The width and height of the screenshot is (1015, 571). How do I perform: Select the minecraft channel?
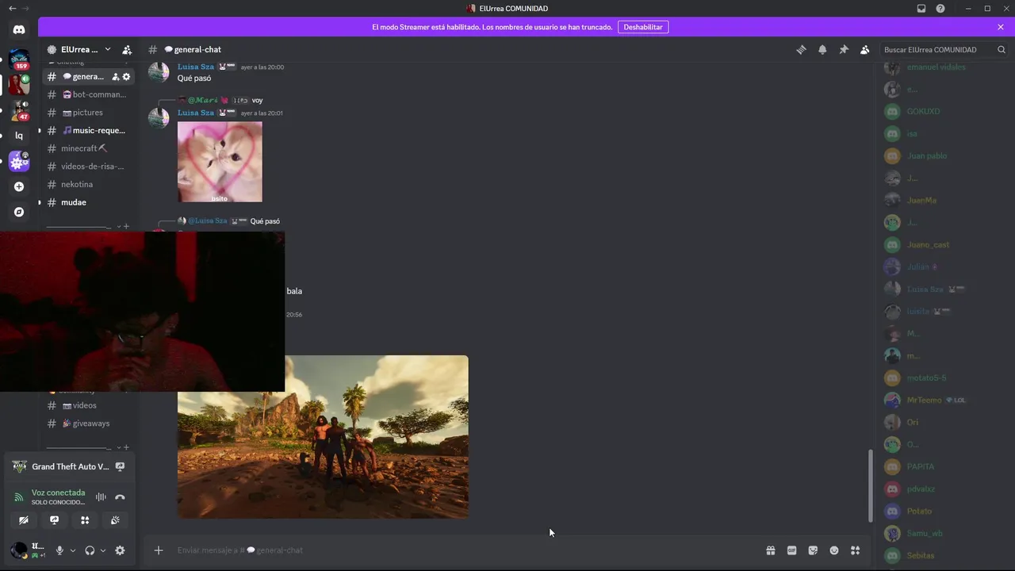click(88, 148)
